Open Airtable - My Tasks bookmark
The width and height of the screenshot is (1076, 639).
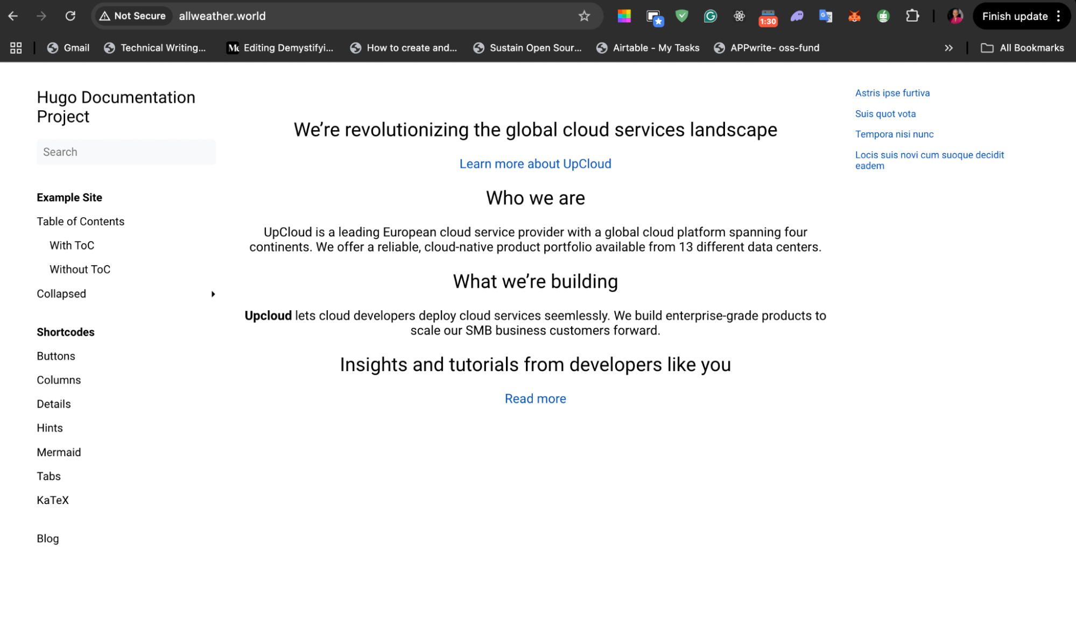click(x=648, y=48)
